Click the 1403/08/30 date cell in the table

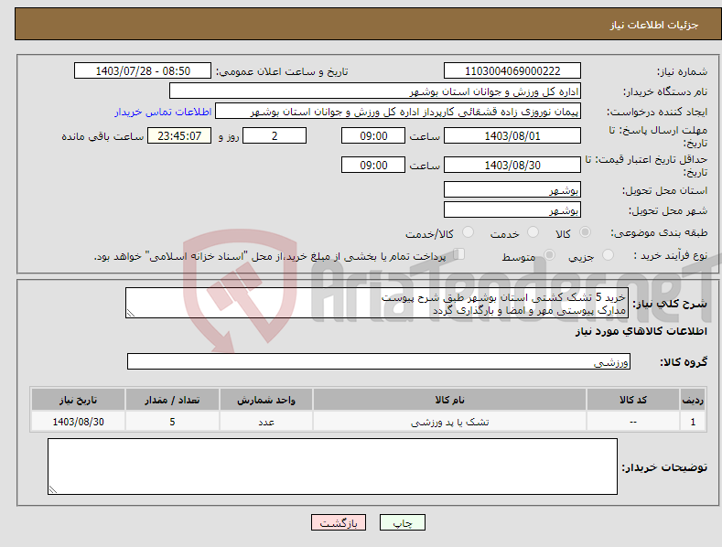coord(78,422)
